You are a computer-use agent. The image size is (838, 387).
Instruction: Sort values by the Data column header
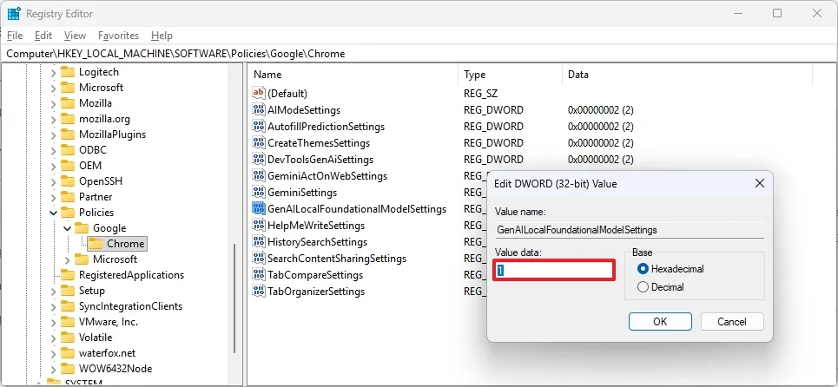687,75
